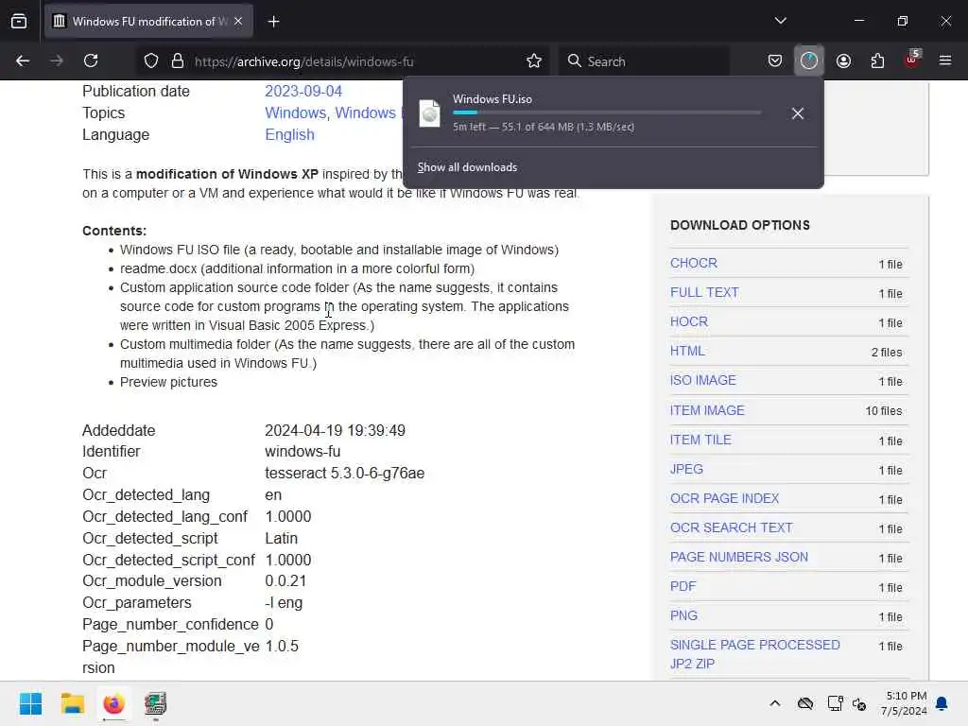The image size is (968, 726).
Task: Download the JPEG file
Action: [x=686, y=469]
